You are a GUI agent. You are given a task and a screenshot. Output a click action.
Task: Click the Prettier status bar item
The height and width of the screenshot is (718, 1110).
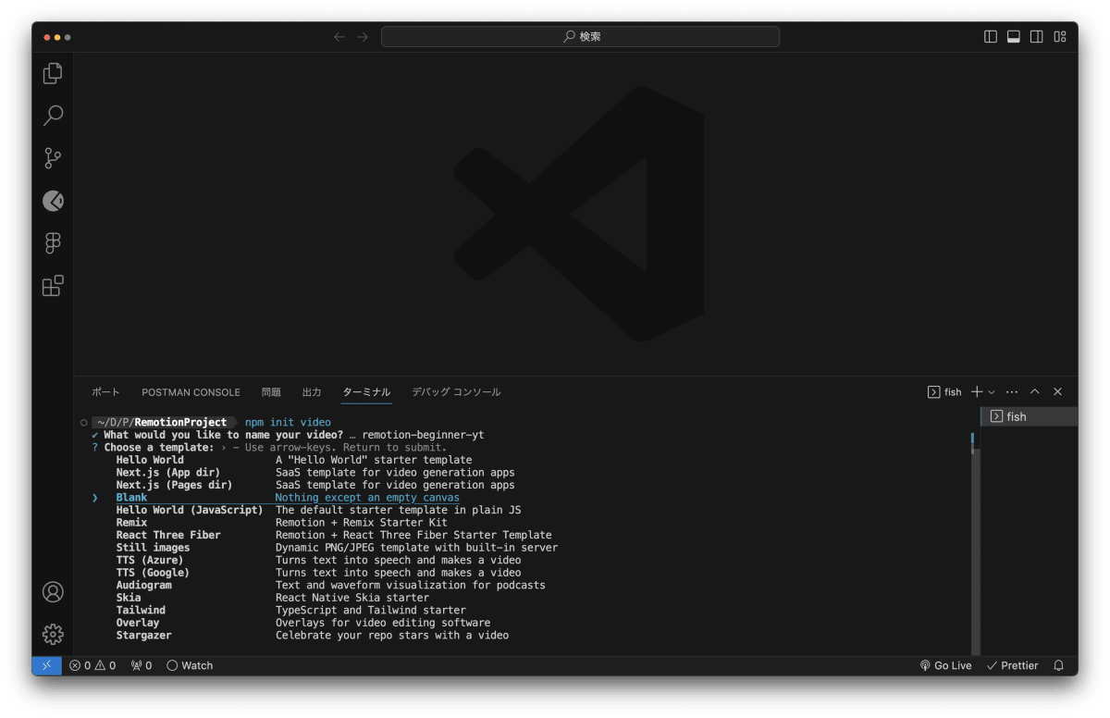tap(1012, 665)
